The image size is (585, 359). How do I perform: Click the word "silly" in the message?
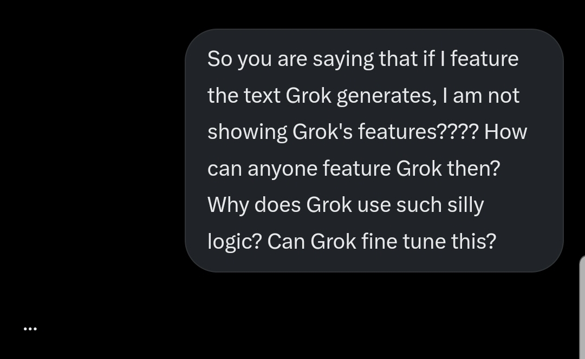click(465, 205)
